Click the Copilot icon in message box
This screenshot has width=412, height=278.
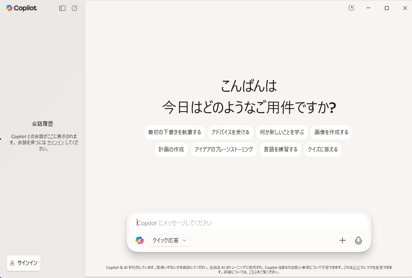click(x=140, y=241)
